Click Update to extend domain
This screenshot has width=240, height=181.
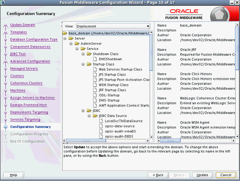(202, 175)
